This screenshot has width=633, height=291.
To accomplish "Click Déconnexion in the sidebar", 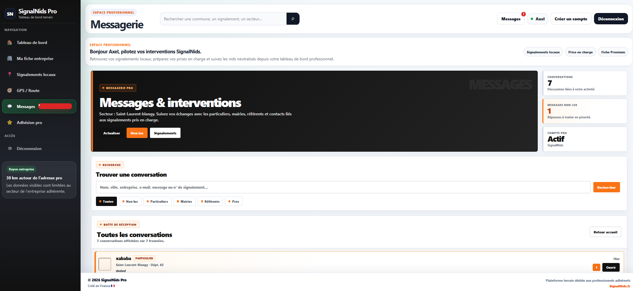I will click(x=39, y=149).
